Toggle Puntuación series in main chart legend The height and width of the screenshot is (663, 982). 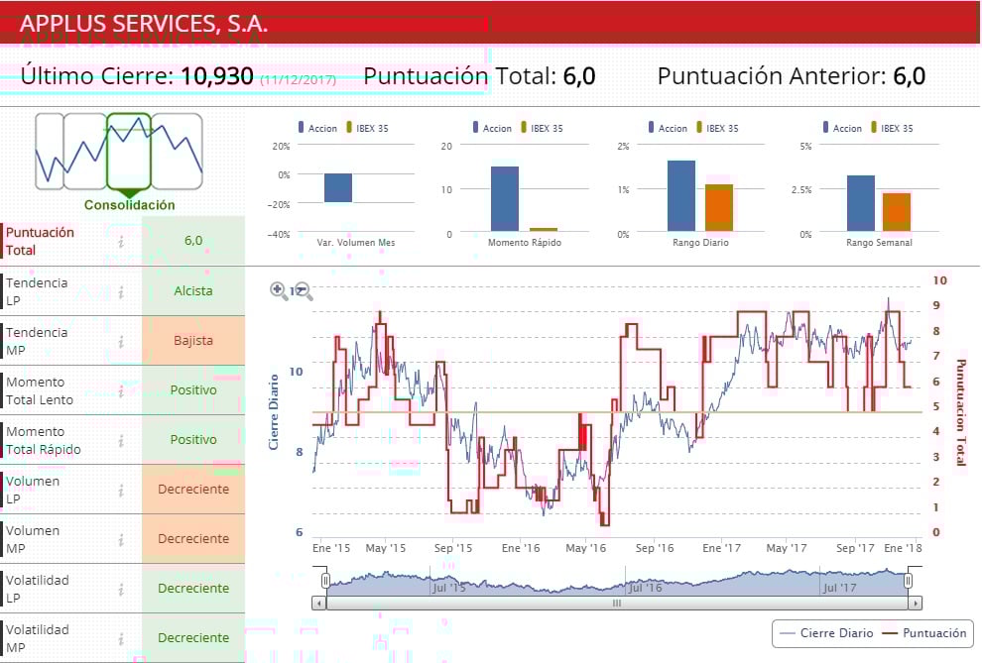click(x=924, y=633)
